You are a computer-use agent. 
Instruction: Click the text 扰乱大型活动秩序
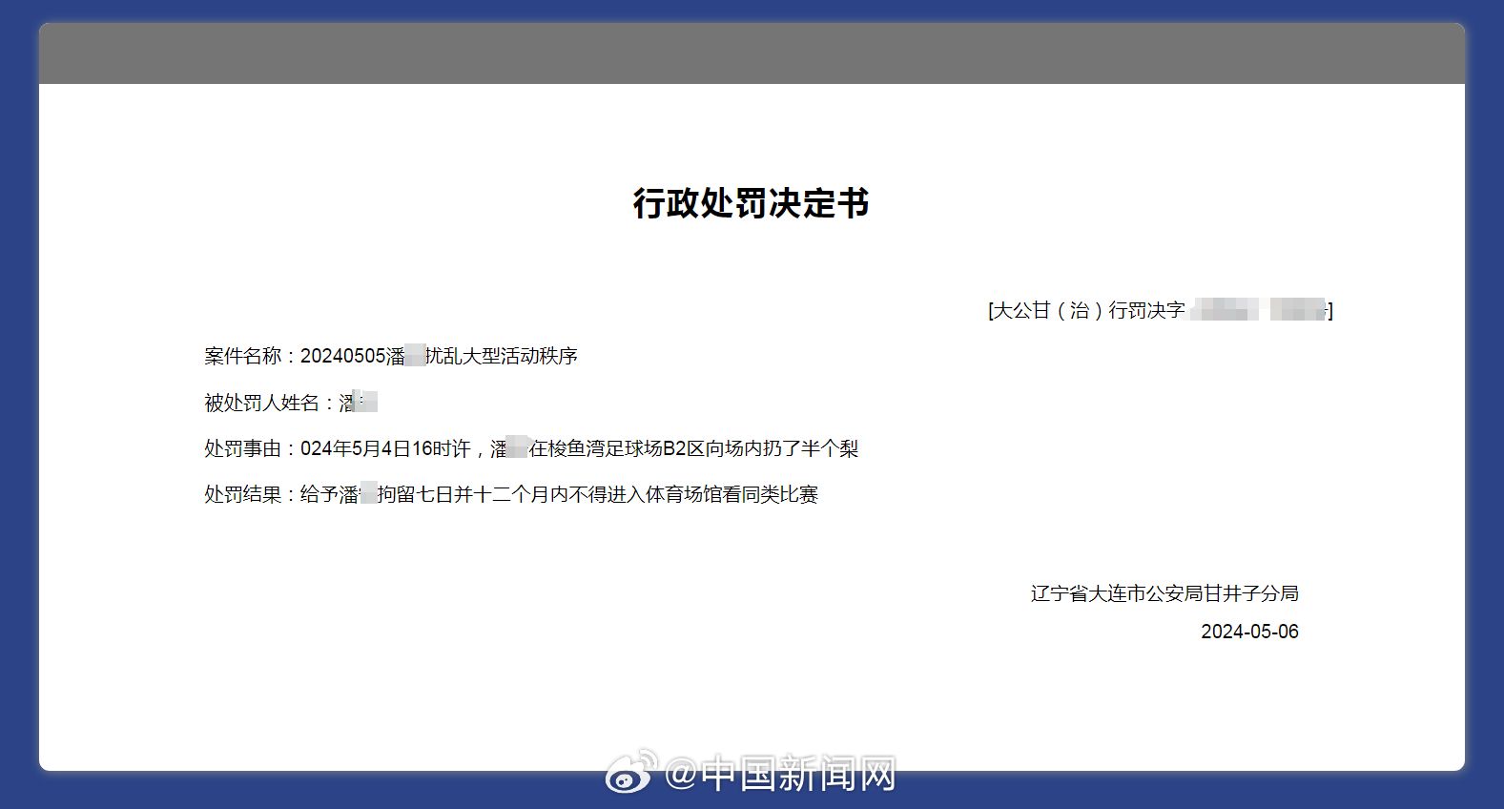[x=502, y=356]
